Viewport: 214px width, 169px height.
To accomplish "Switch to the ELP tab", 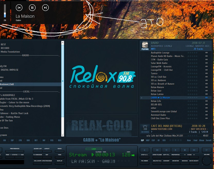I will pos(142,140).
